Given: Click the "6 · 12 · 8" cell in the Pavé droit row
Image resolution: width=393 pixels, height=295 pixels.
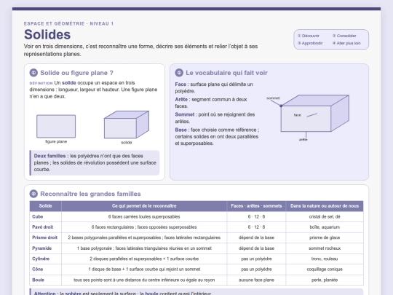Looking at the screenshot, I should point(256,227).
